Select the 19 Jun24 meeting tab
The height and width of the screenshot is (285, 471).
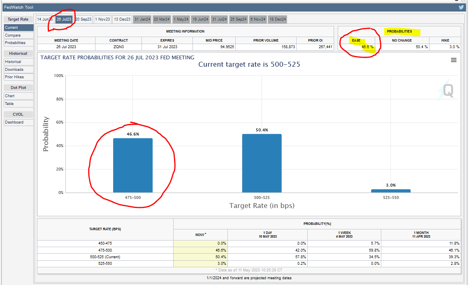[x=200, y=19]
